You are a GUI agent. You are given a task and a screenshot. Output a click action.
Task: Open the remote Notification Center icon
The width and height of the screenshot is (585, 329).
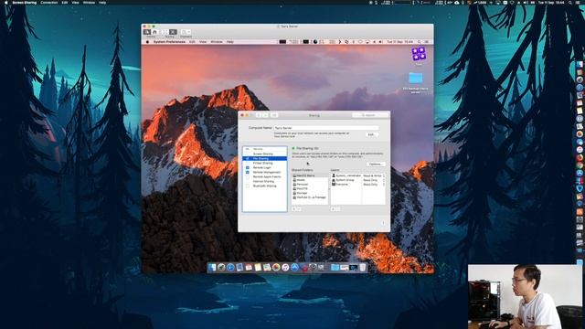click(426, 42)
